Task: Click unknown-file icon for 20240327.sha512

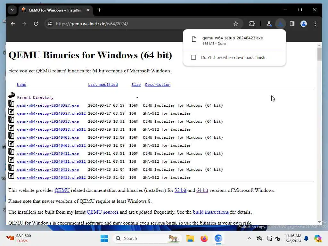Action: click(11, 111)
